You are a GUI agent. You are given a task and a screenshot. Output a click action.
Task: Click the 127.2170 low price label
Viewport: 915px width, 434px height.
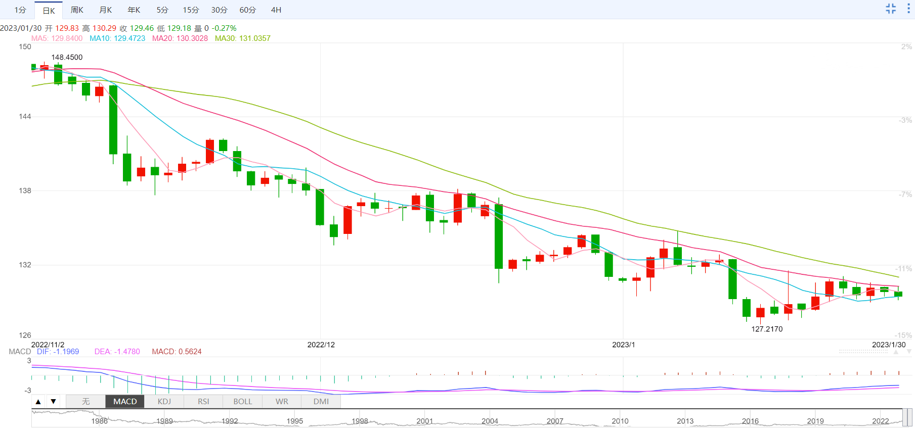(x=767, y=329)
